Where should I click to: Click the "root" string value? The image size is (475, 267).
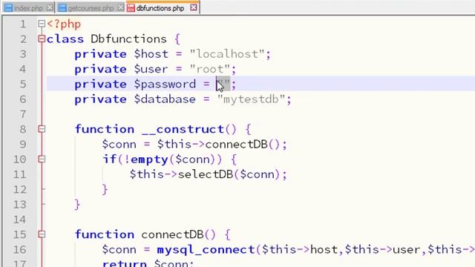(210, 69)
